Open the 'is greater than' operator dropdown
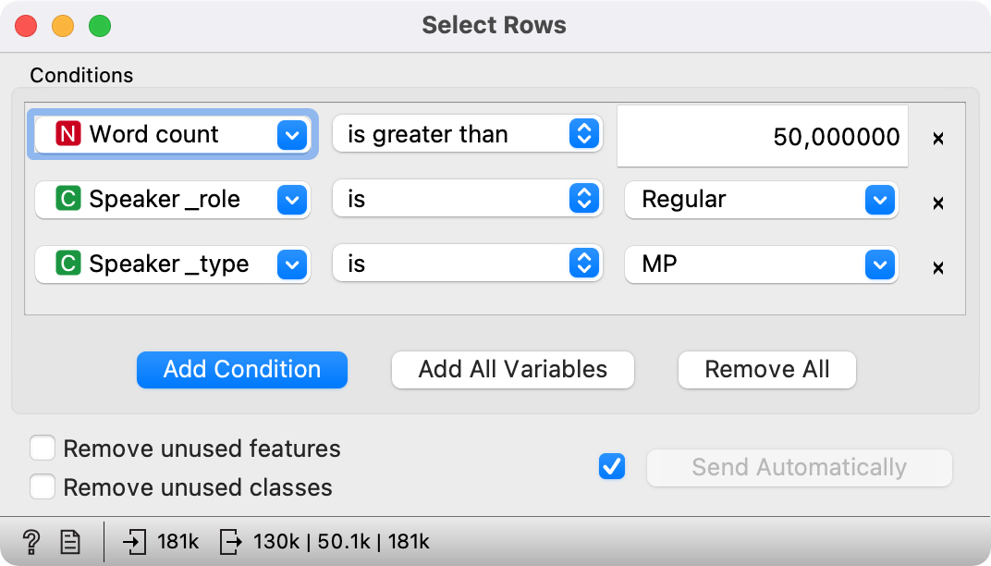The height and width of the screenshot is (566, 991). point(467,135)
